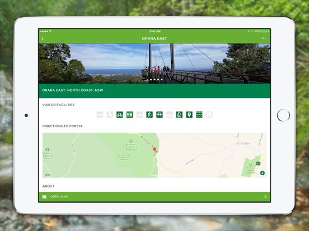Tap the 9:41 AM clock in status bar

[x=154, y=31]
